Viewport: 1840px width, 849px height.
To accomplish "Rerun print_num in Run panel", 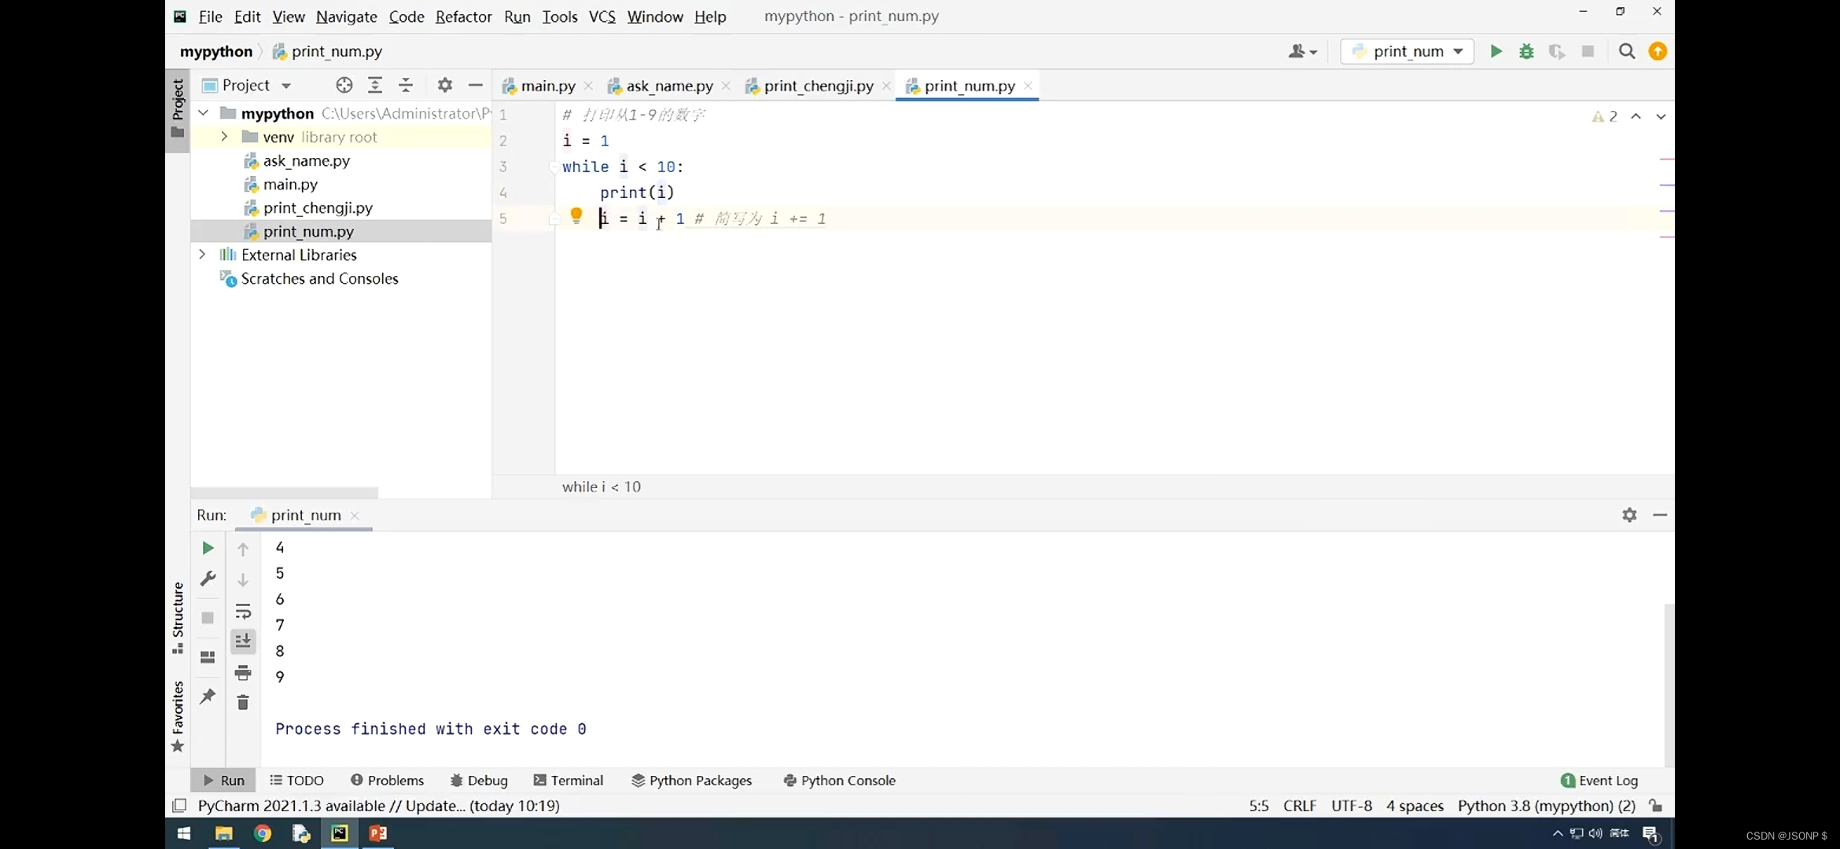I will (x=208, y=548).
